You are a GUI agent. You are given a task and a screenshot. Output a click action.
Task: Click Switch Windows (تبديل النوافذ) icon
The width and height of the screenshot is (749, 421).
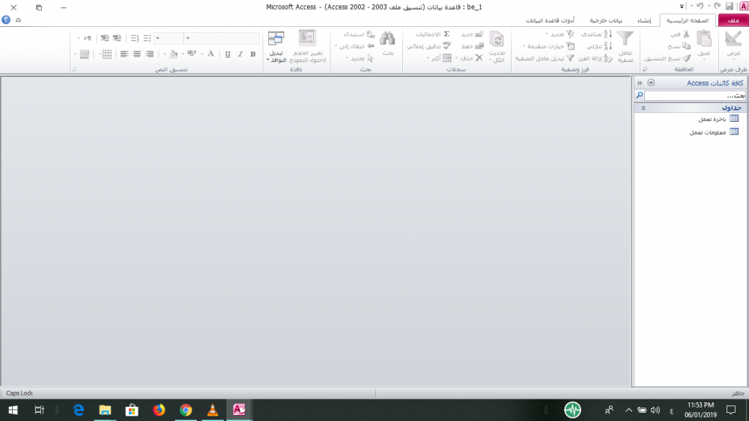[276, 38]
